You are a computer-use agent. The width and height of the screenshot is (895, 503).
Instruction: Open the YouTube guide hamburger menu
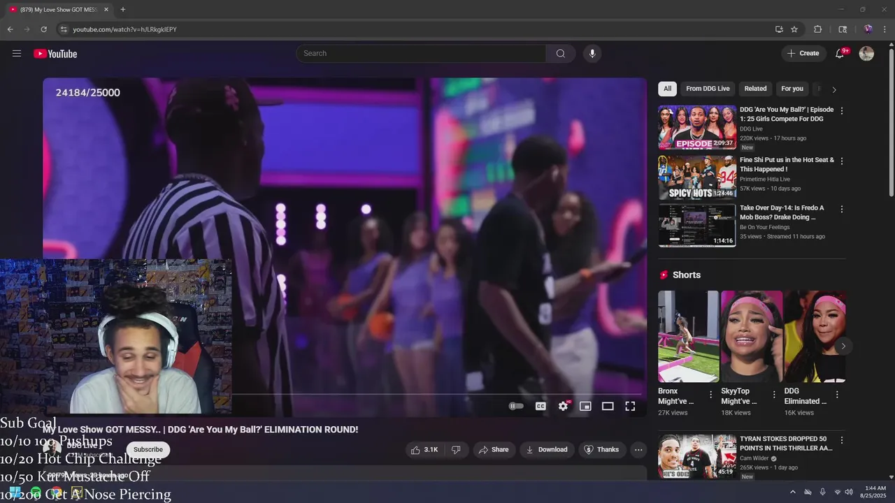coord(17,54)
